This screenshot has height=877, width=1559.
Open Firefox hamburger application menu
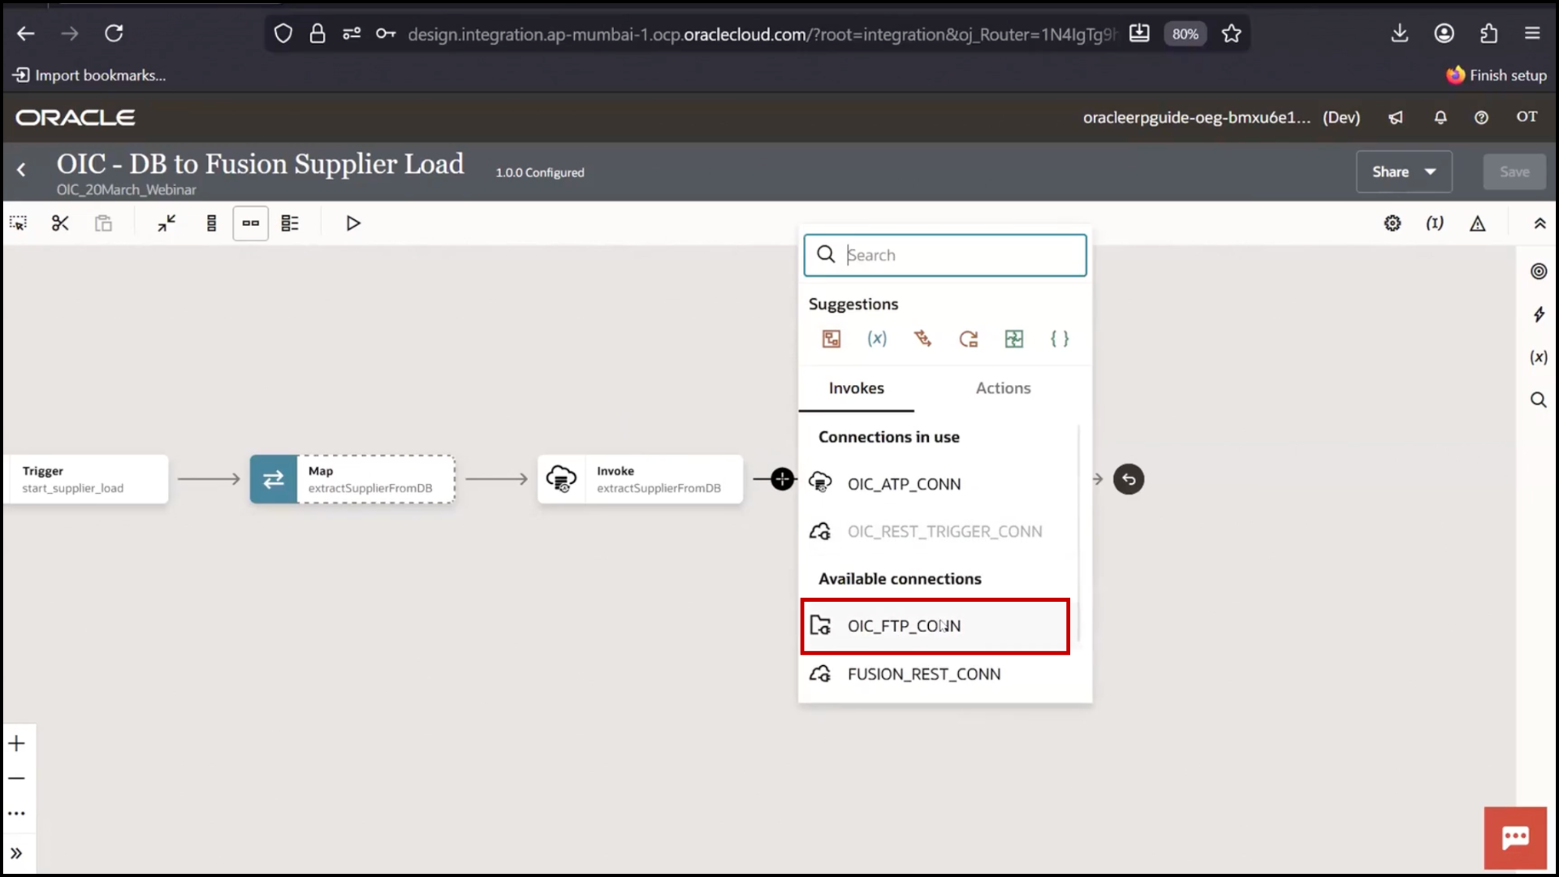pyautogui.click(x=1532, y=33)
